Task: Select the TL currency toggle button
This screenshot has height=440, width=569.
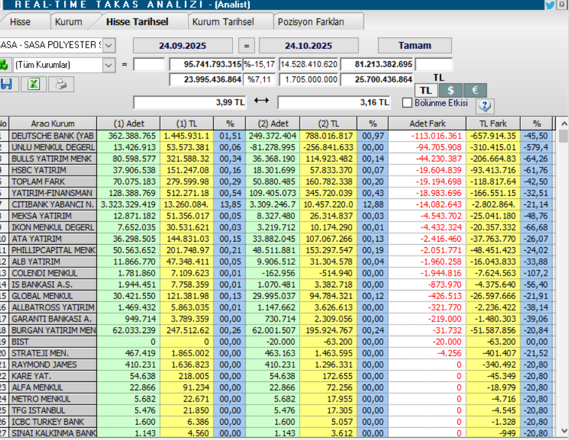Action: pos(427,89)
